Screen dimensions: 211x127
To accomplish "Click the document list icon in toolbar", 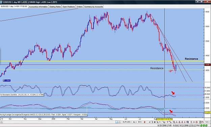I will (x=200, y=122).
